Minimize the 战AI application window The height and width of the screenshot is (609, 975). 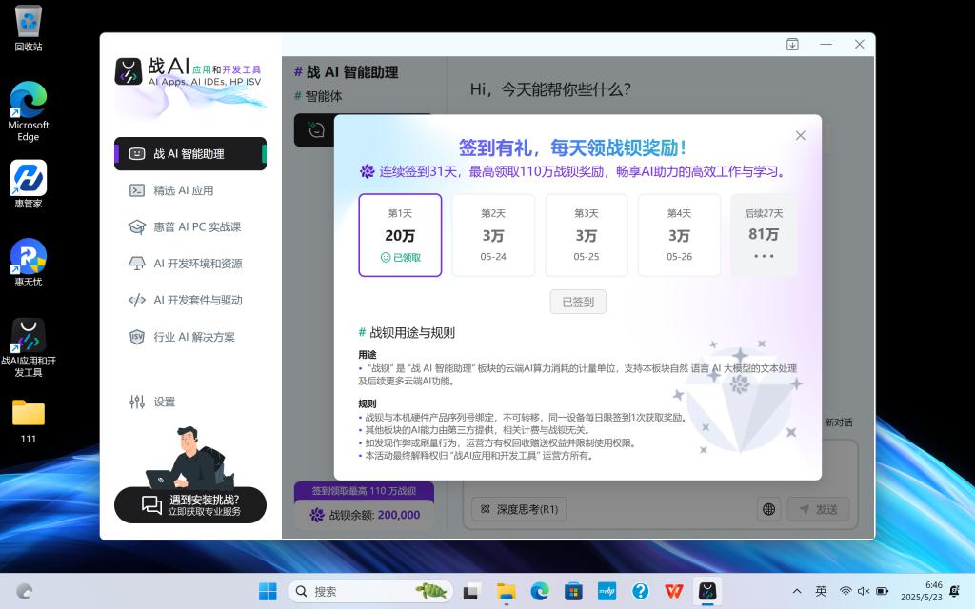tap(826, 45)
